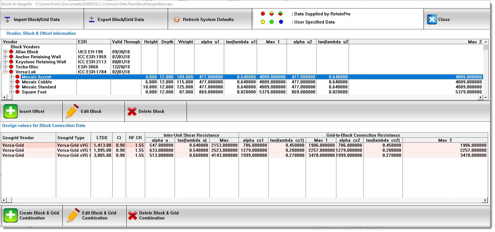The height and width of the screenshot is (232, 495).
Task: Click the Export Block/Grid Data arrow icon
Action: pos(92,19)
